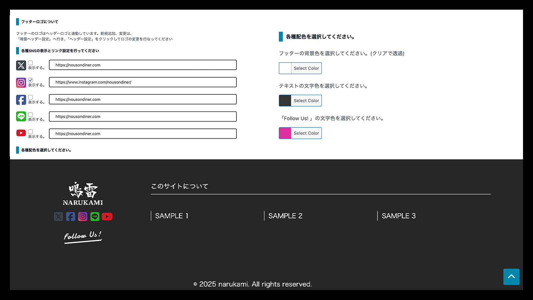Click the Facebook icon in SNS settings

pyautogui.click(x=21, y=100)
